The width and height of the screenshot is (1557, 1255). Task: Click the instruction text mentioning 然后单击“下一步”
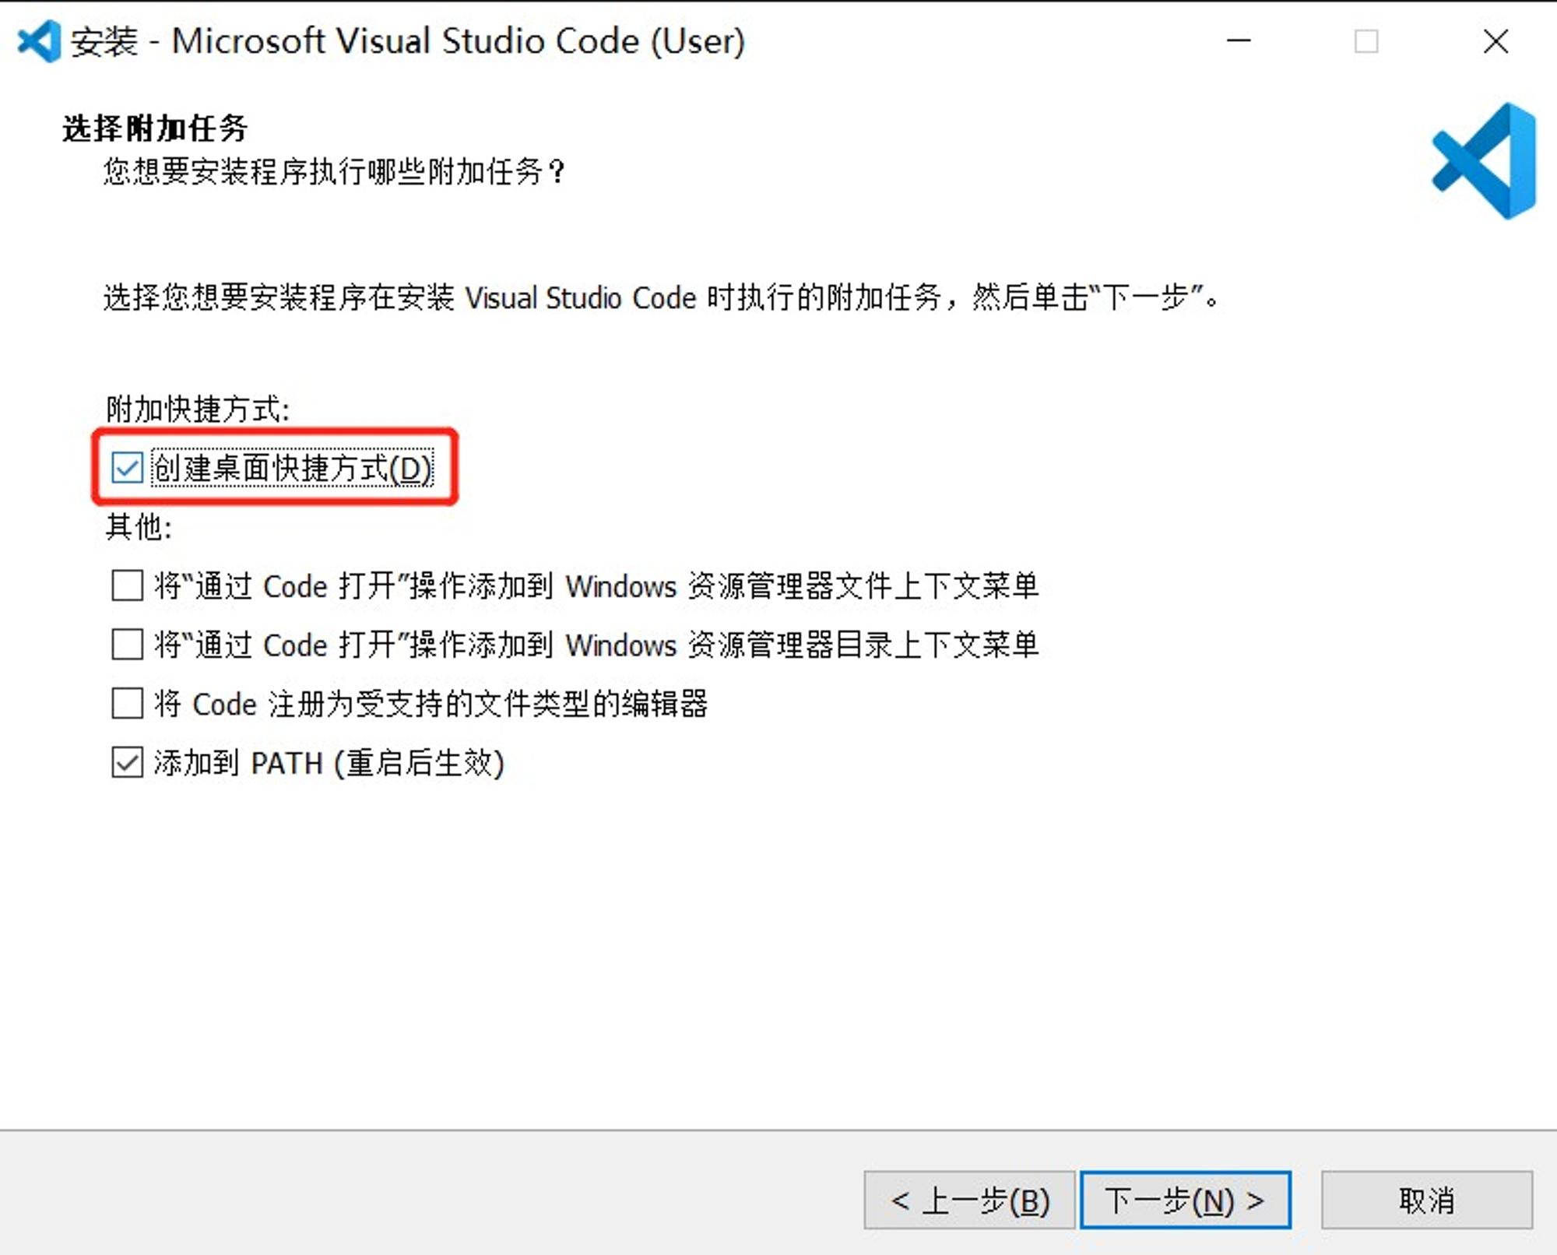coord(662,297)
